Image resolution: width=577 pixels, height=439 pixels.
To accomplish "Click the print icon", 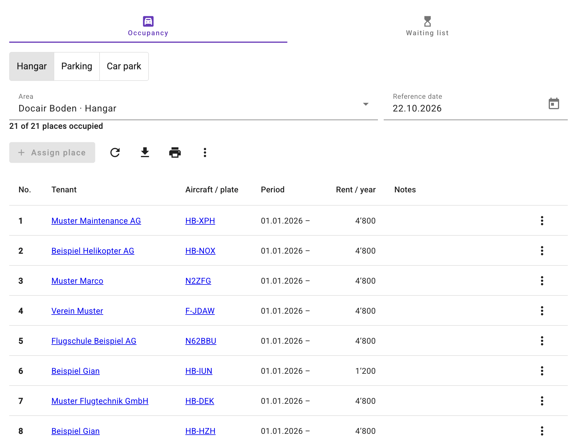I will 175,152.
